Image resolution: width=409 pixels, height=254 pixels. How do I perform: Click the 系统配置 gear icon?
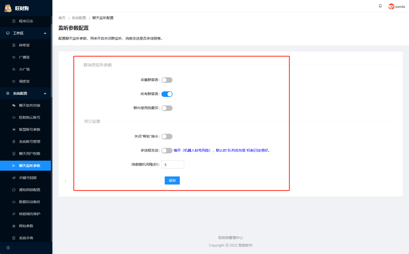point(8,93)
